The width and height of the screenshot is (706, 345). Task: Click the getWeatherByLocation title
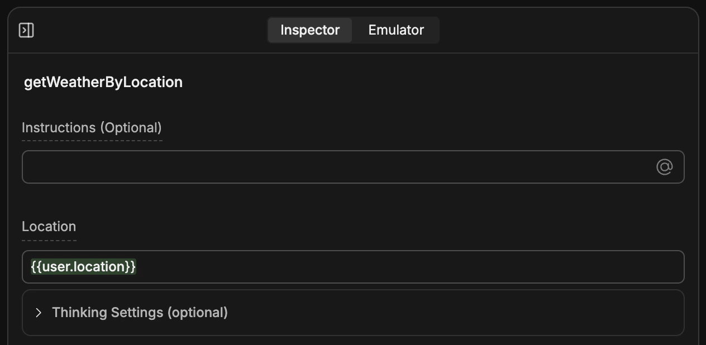(103, 82)
